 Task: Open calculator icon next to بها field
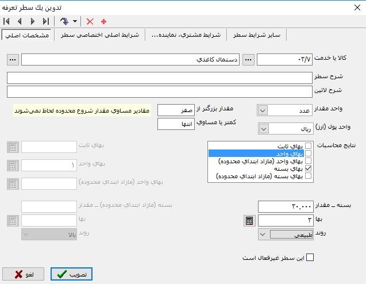coord(249,220)
